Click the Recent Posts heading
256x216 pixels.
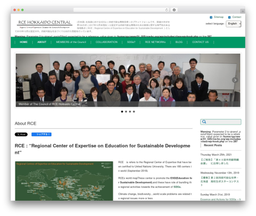point(213,145)
